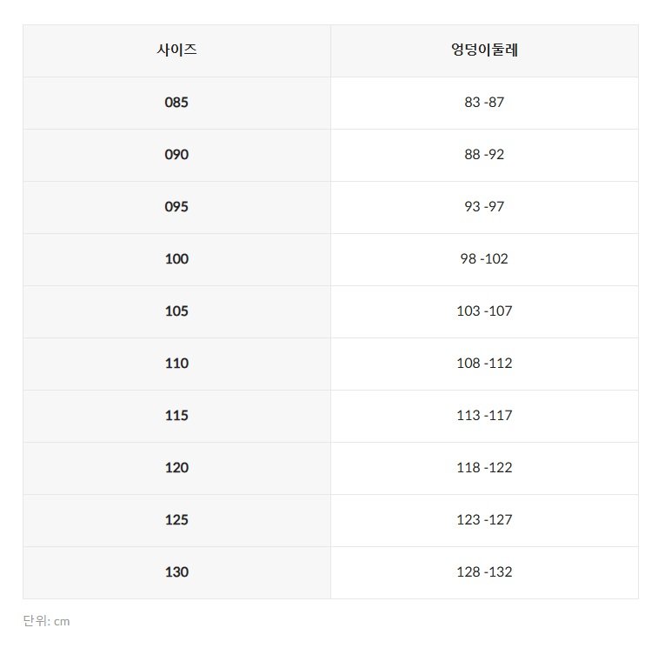Click the 83 -87 hip measurement
Viewport: 658px width, 648px height.
(x=484, y=103)
